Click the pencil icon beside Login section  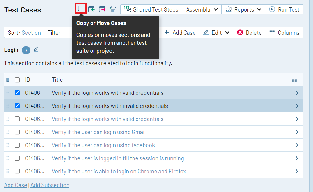36,49
